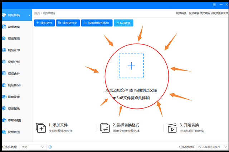Open the 任务多线程 dropdown set to 关闭
The width and height of the screenshot is (229, 152).
click(x=33, y=147)
